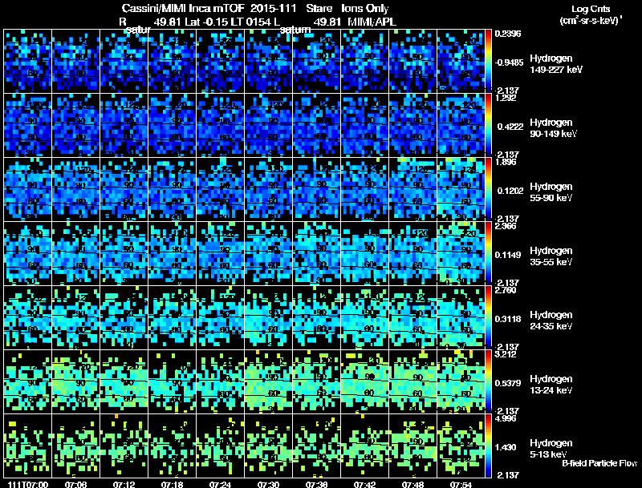Click the 4.996 color scale value
642x488 pixels.
[506, 419]
